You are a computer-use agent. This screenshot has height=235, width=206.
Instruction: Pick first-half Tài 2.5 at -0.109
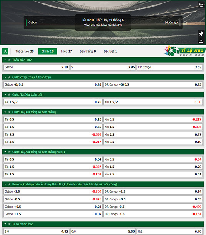pyautogui.click(x=53, y=174)
